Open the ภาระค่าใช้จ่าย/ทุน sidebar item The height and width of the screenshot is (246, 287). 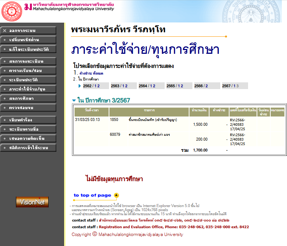(28, 89)
